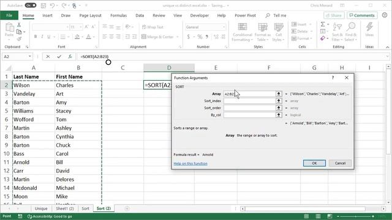This screenshot has width=392, height=220.
Task: Click the dialog help question mark
Action: 333,78
